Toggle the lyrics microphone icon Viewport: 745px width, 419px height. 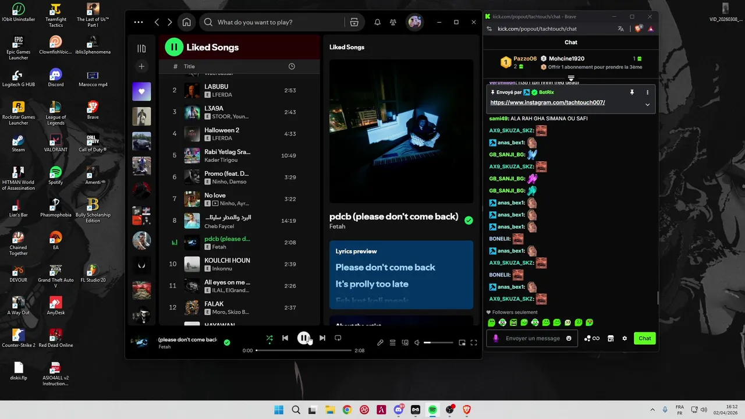[x=380, y=343]
